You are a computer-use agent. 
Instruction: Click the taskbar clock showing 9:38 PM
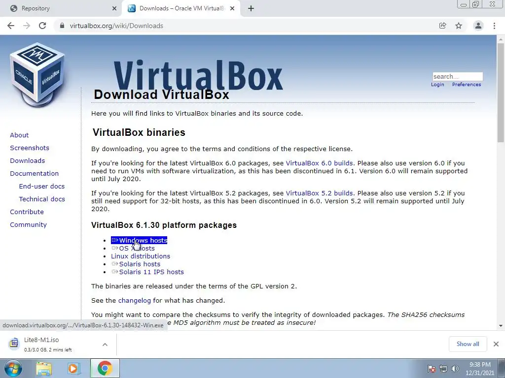(x=479, y=369)
